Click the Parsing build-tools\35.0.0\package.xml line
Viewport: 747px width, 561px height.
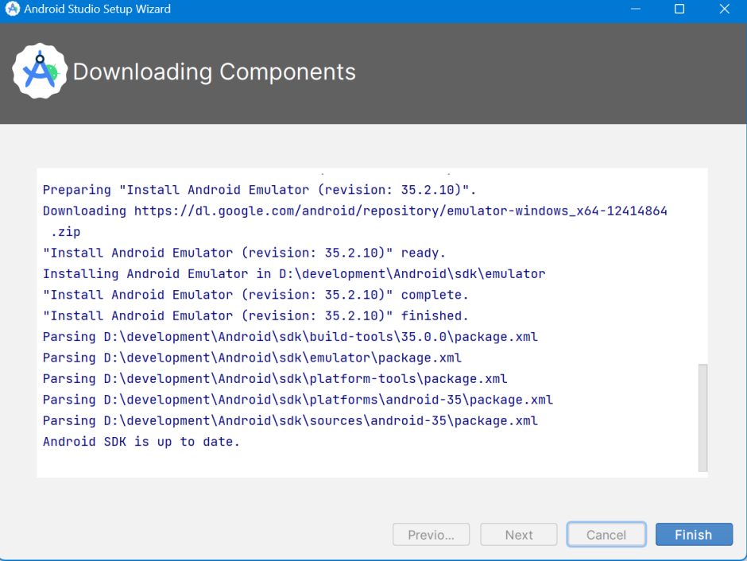pos(290,337)
